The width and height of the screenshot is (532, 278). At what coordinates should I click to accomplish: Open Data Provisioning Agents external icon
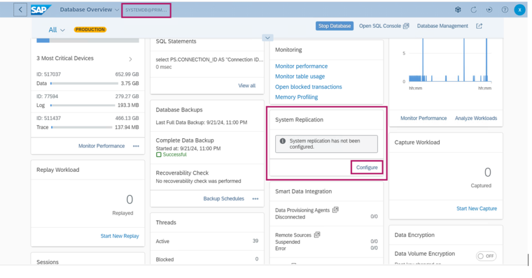coord(336,209)
